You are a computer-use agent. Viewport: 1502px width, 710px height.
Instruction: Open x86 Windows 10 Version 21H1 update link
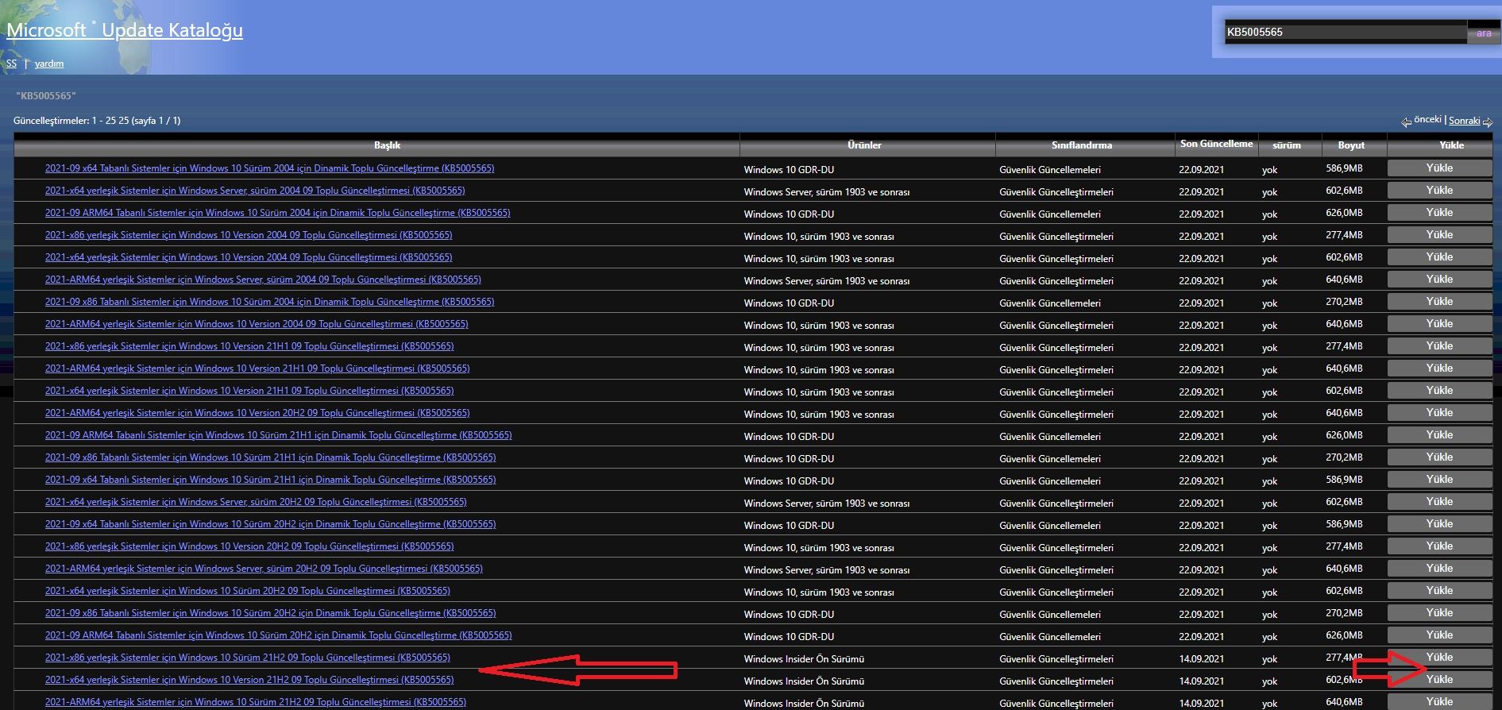(249, 346)
